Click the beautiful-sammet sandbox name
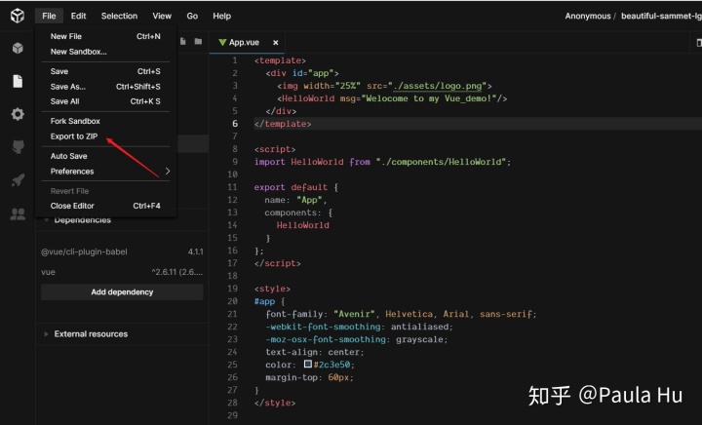 (x=661, y=16)
